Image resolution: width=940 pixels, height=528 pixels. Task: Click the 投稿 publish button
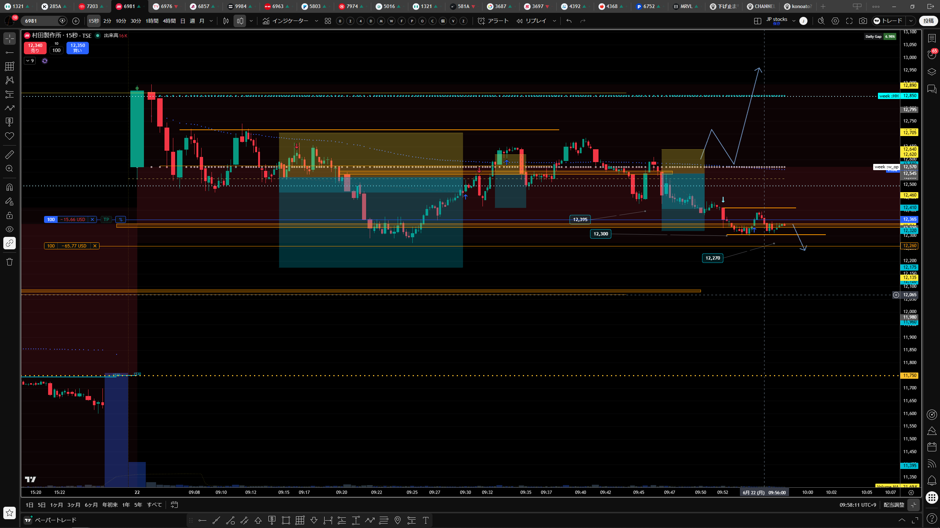tap(929, 21)
